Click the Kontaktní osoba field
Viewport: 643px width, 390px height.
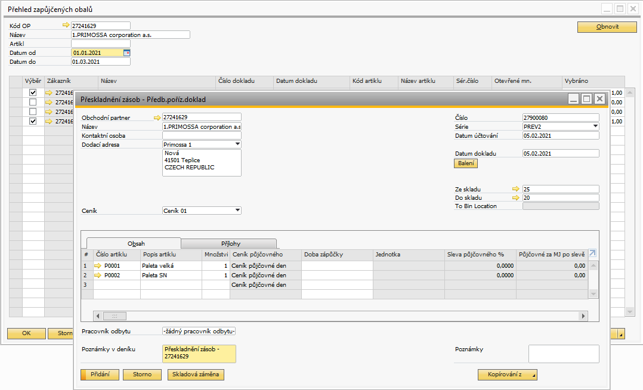point(202,135)
